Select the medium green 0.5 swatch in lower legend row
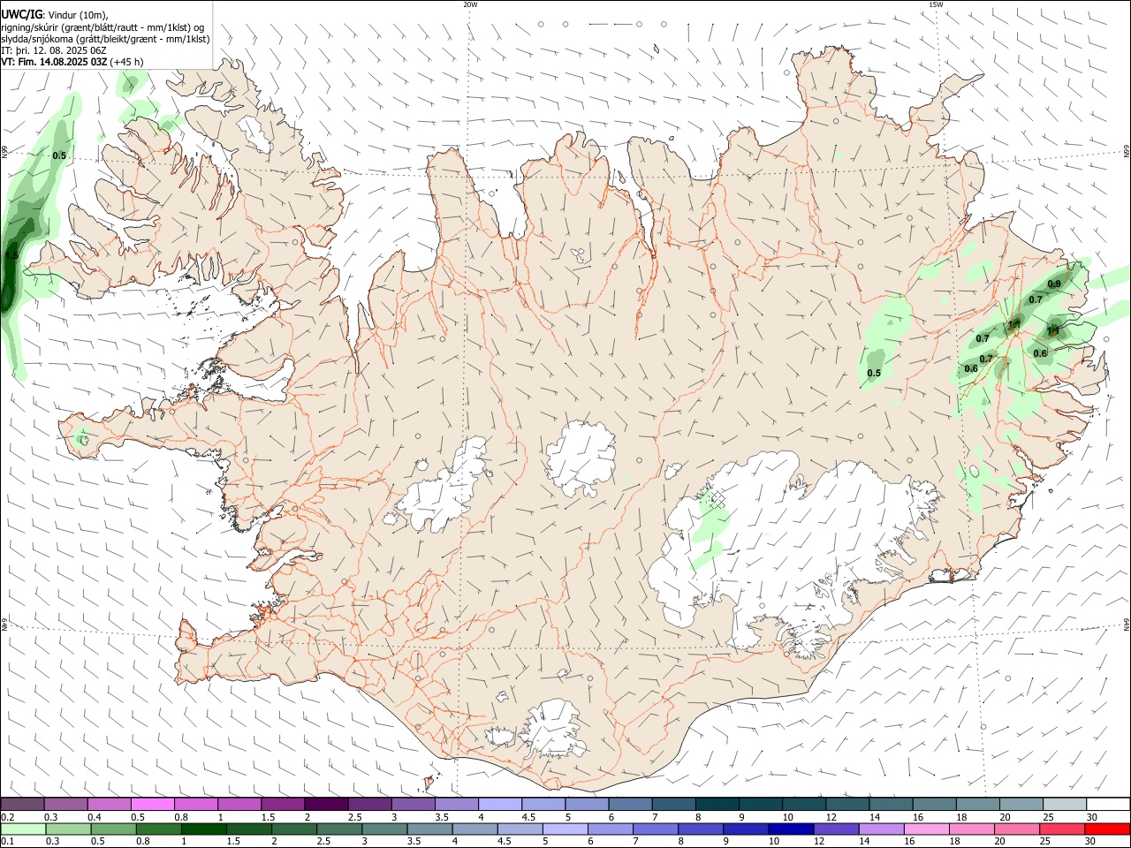Viewport: 1131px width, 848px height. tap(113, 829)
